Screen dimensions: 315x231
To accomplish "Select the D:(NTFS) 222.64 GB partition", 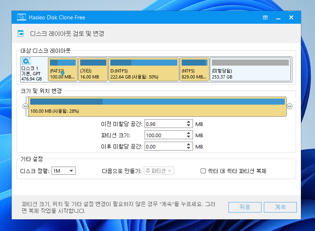I will pos(144,69).
